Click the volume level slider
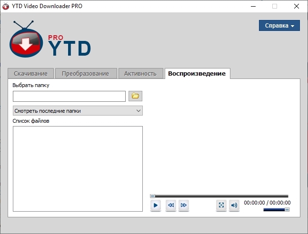Image resolution: width=308 pixels, height=234 pixels. (276, 209)
